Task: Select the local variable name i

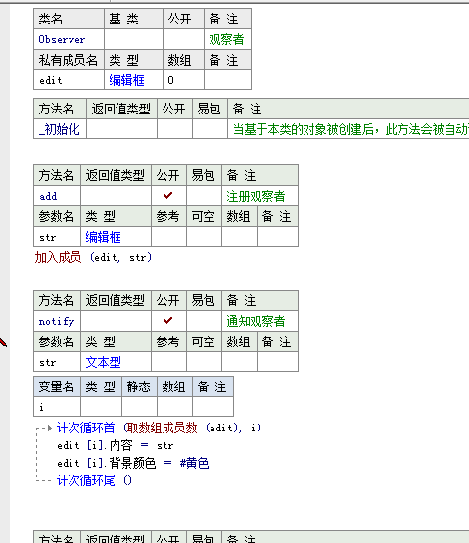Action: click(57, 407)
